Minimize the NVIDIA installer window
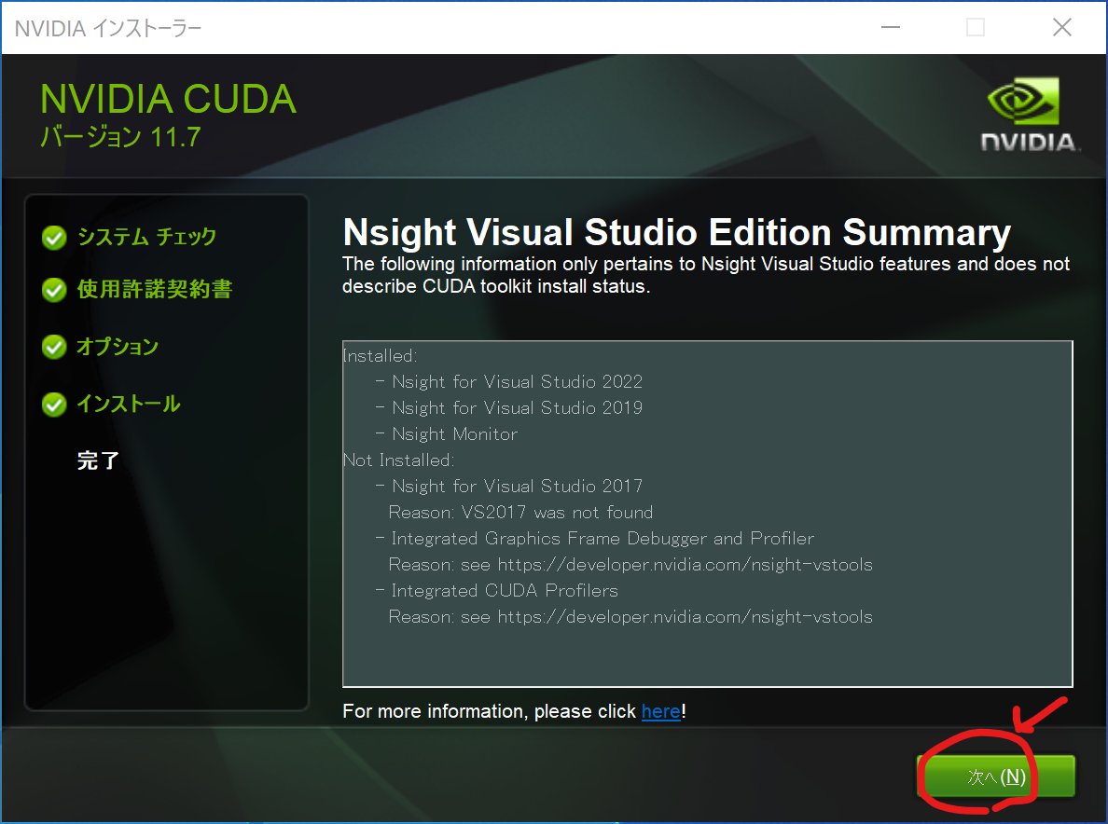This screenshot has height=824, width=1108. click(890, 28)
